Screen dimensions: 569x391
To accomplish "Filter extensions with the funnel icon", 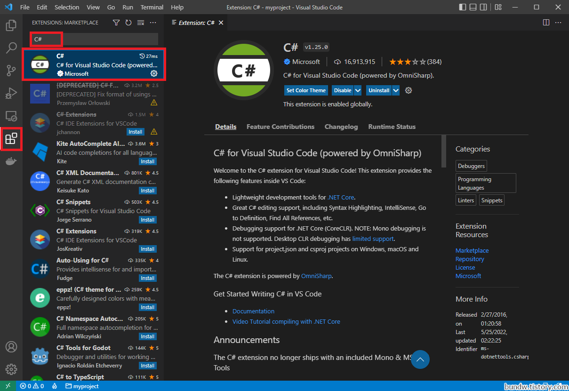I will click(x=116, y=23).
